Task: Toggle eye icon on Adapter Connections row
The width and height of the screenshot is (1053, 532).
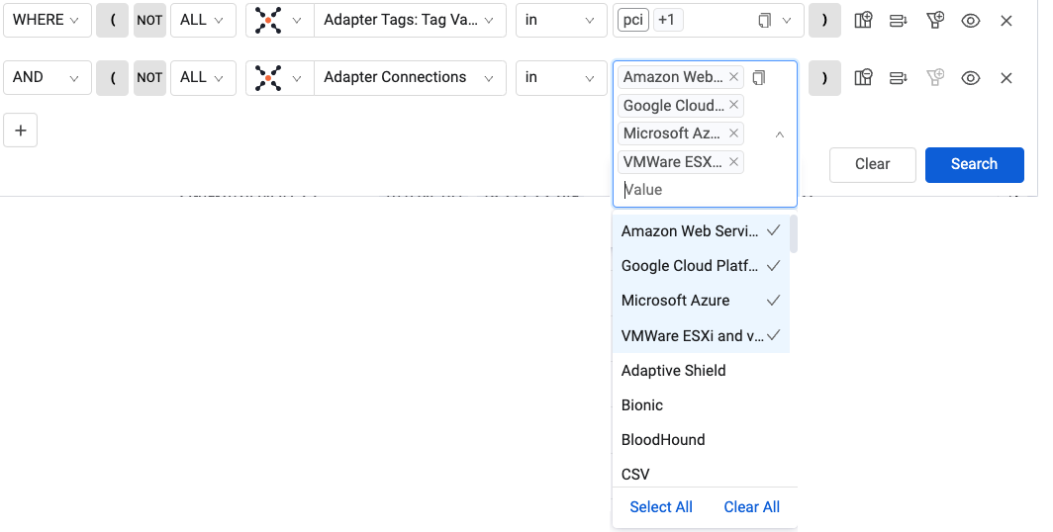Action: pos(971,78)
